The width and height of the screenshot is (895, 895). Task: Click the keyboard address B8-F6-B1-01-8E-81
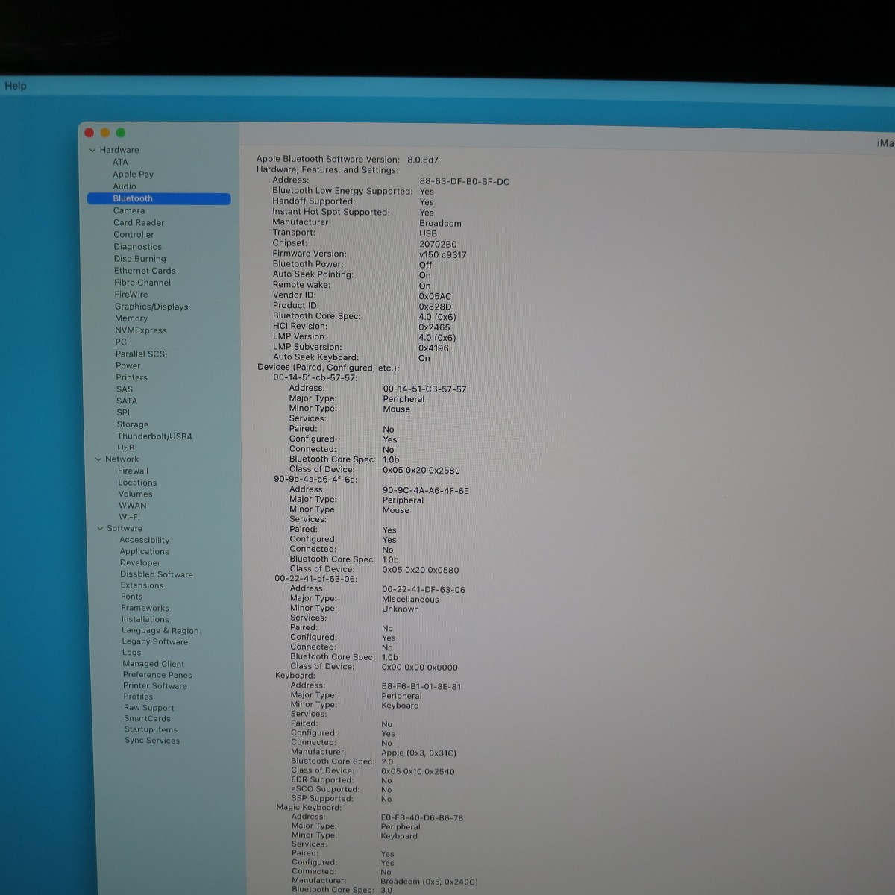[x=421, y=687]
